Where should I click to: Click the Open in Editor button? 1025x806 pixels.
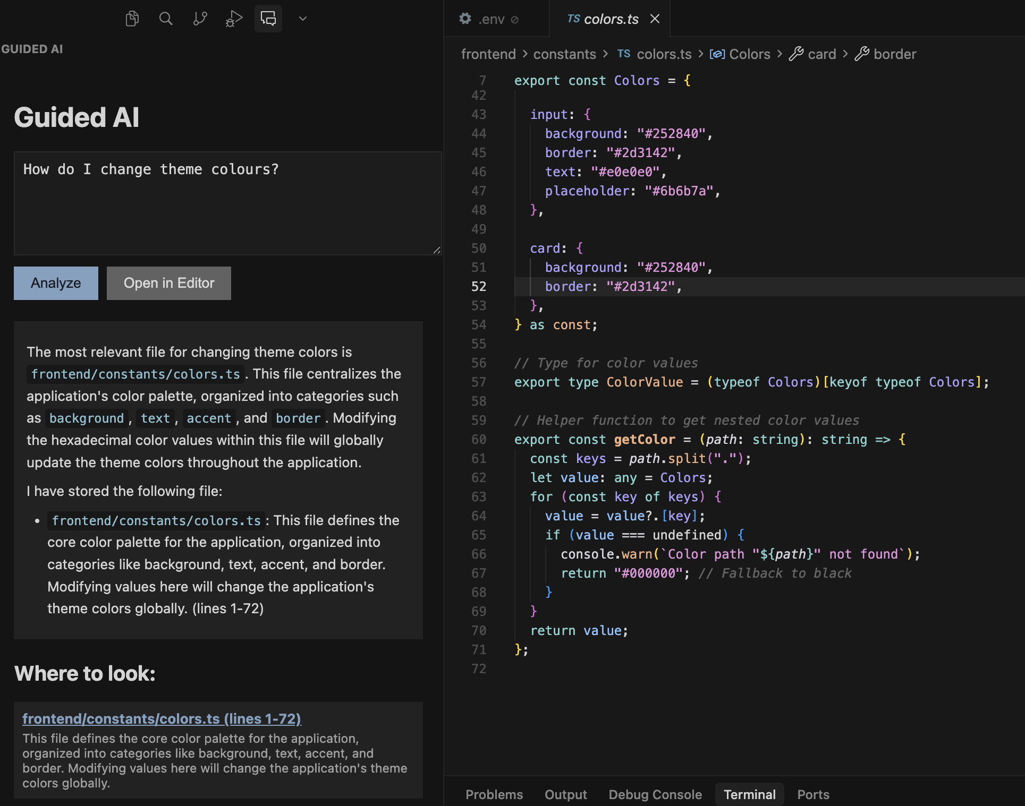click(169, 283)
